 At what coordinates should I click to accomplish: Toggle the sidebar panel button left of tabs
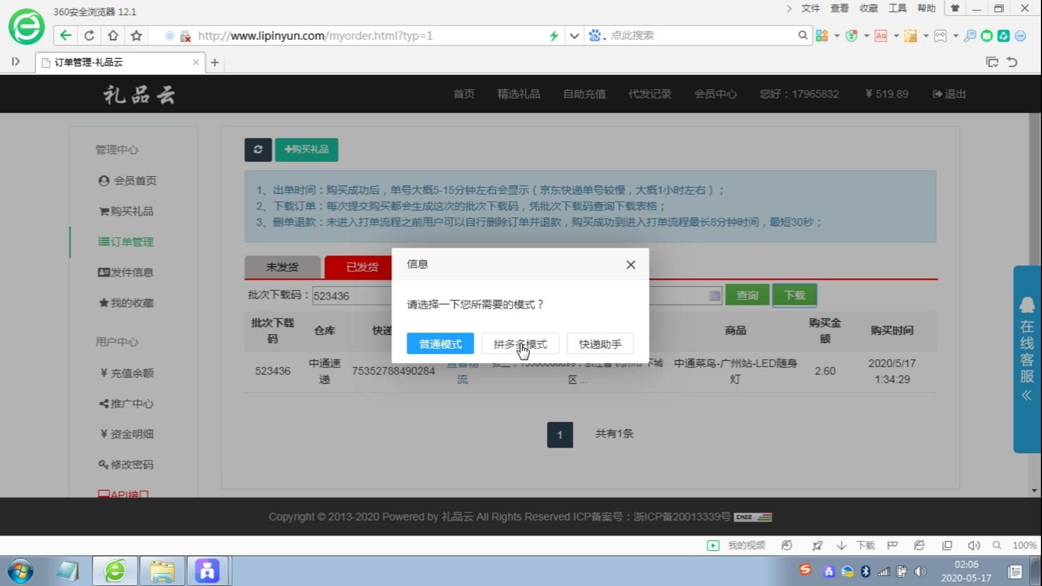[16, 62]
